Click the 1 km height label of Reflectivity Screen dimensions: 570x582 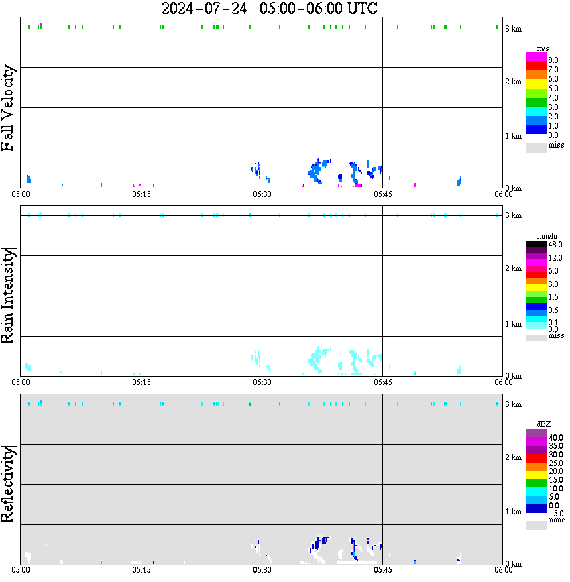[x=513, y=512]
